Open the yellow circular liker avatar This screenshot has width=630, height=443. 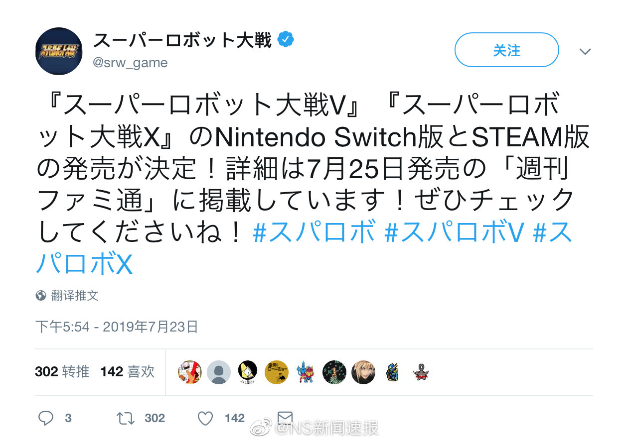tap(277, 372)
